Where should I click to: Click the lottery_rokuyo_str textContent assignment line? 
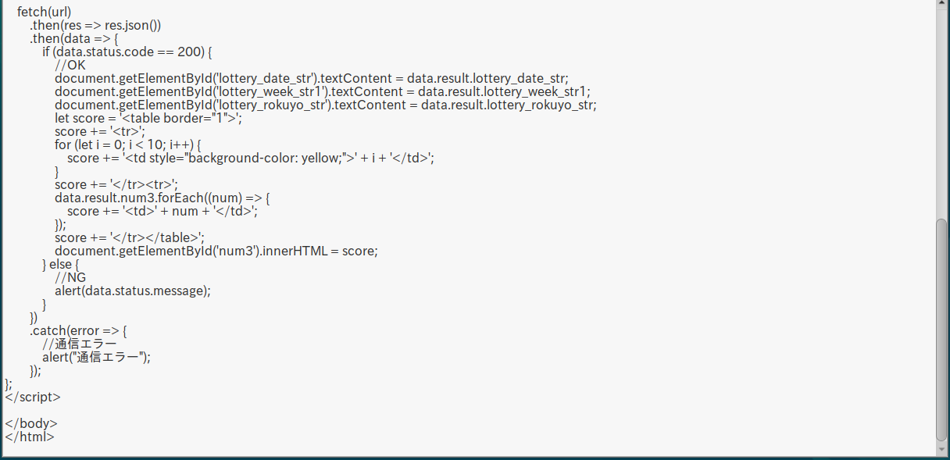point(325,105)
